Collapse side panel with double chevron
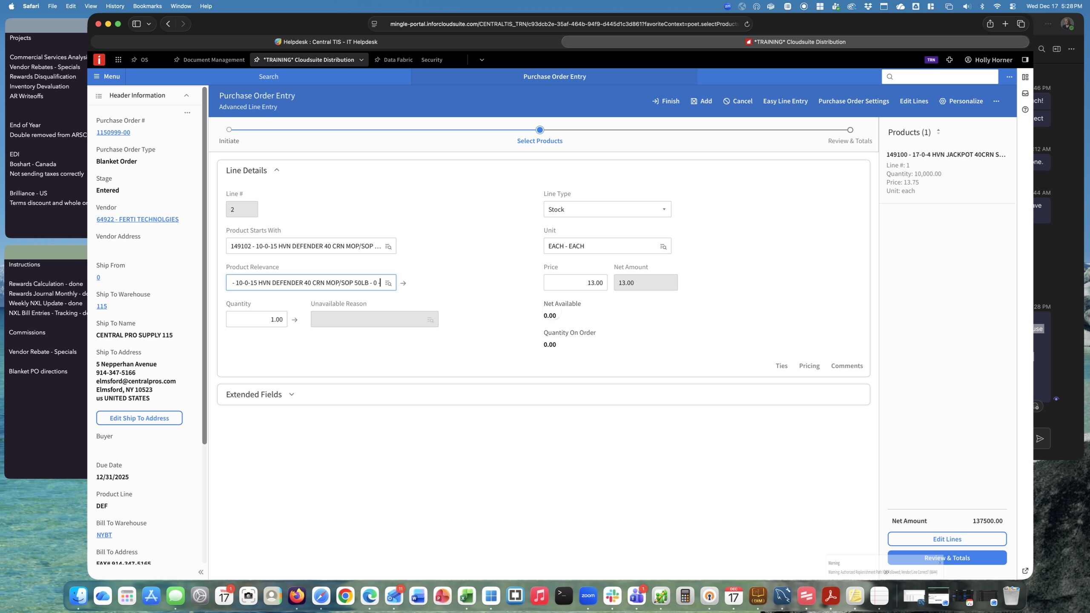 (201, 572)
